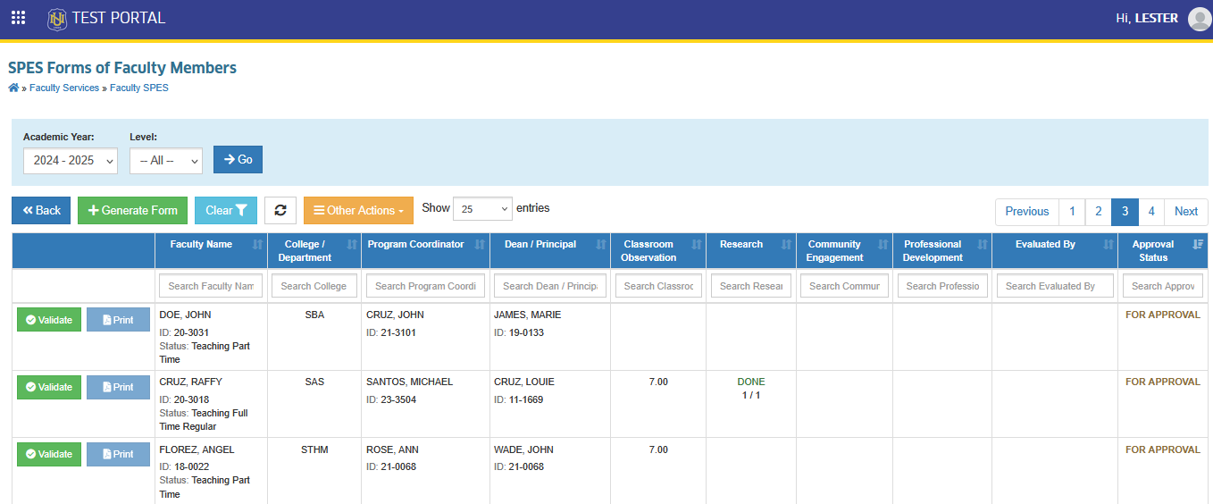Sort by Approval Status column icon
The height and width of the screenshot is (504, 1213).
point(1199,245)
